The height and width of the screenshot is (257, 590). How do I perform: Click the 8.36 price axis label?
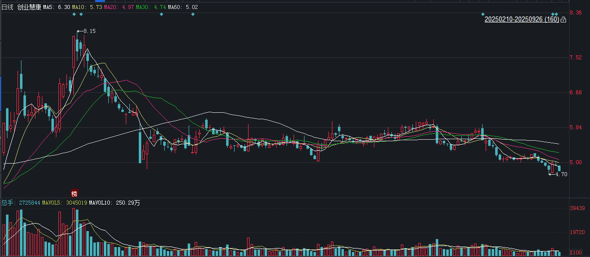click(x=576, y=12)
